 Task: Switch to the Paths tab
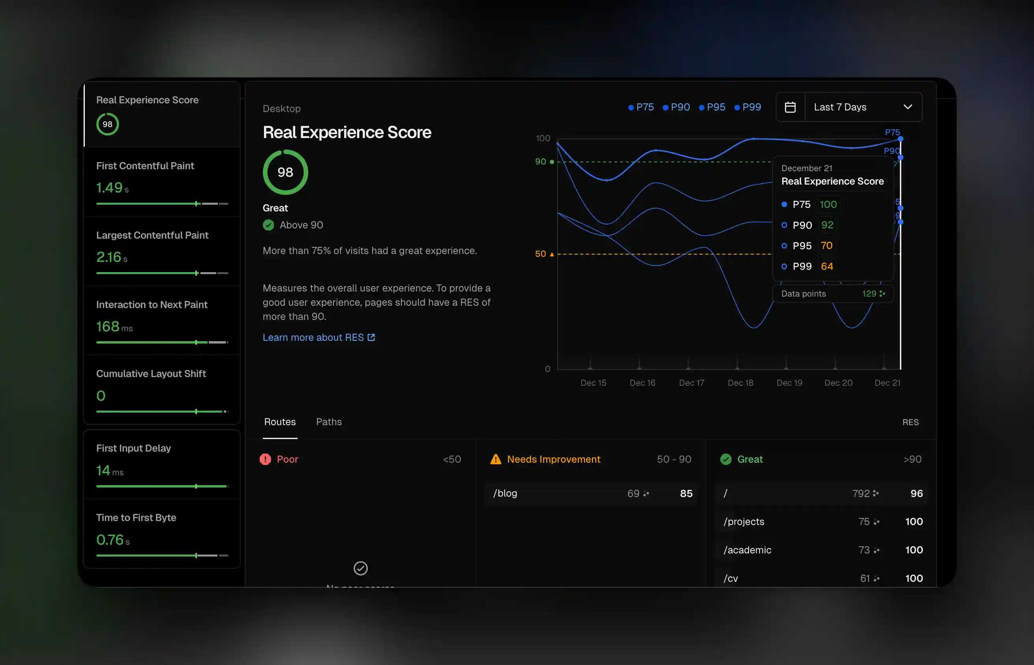[329, 422]
